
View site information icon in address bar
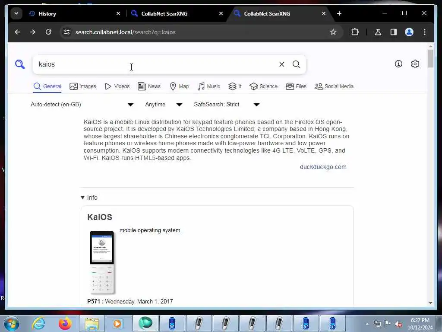click(67, 32)
